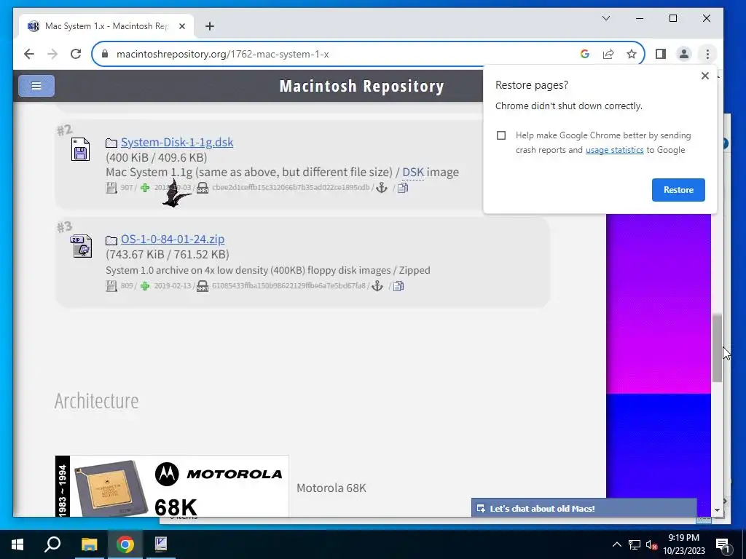This screenshot has width=746, height=559.
Task: Click the green plus icon in OS-1-0-84-01-24.zip row
Action: pos(145,285)
